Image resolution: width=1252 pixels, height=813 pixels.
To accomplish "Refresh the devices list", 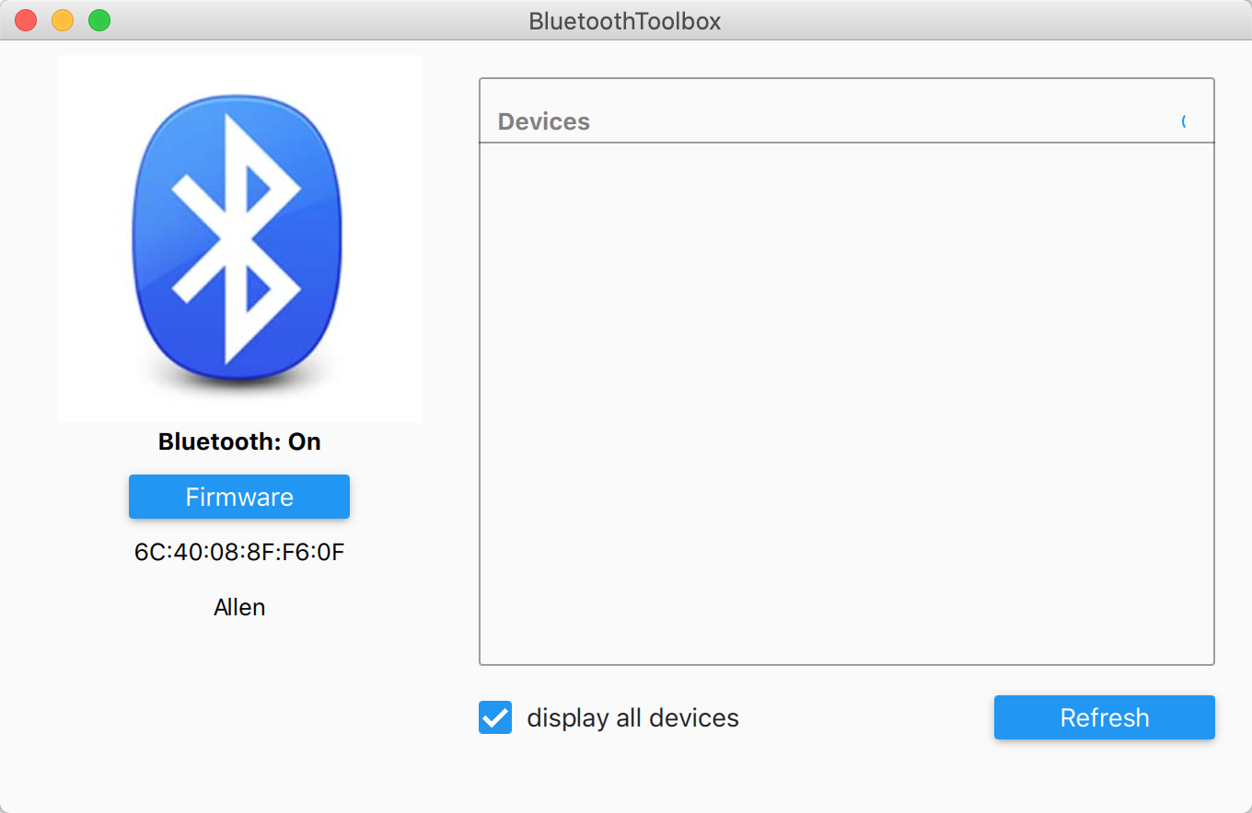I will (x=1105, y=717).
